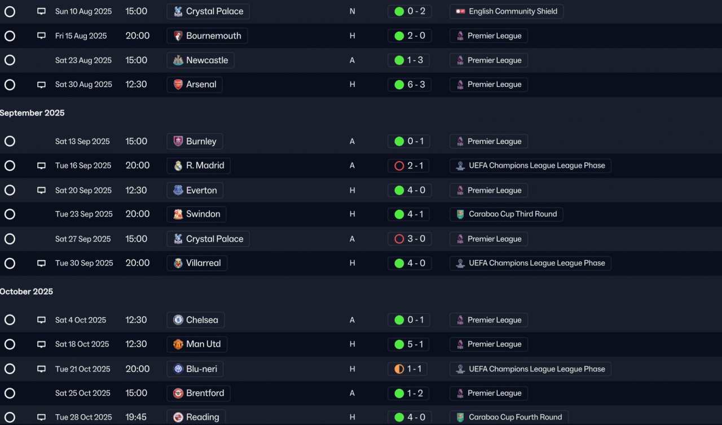Click the Chelsea club badge
The image size is (722, 425).
[178, 320]
